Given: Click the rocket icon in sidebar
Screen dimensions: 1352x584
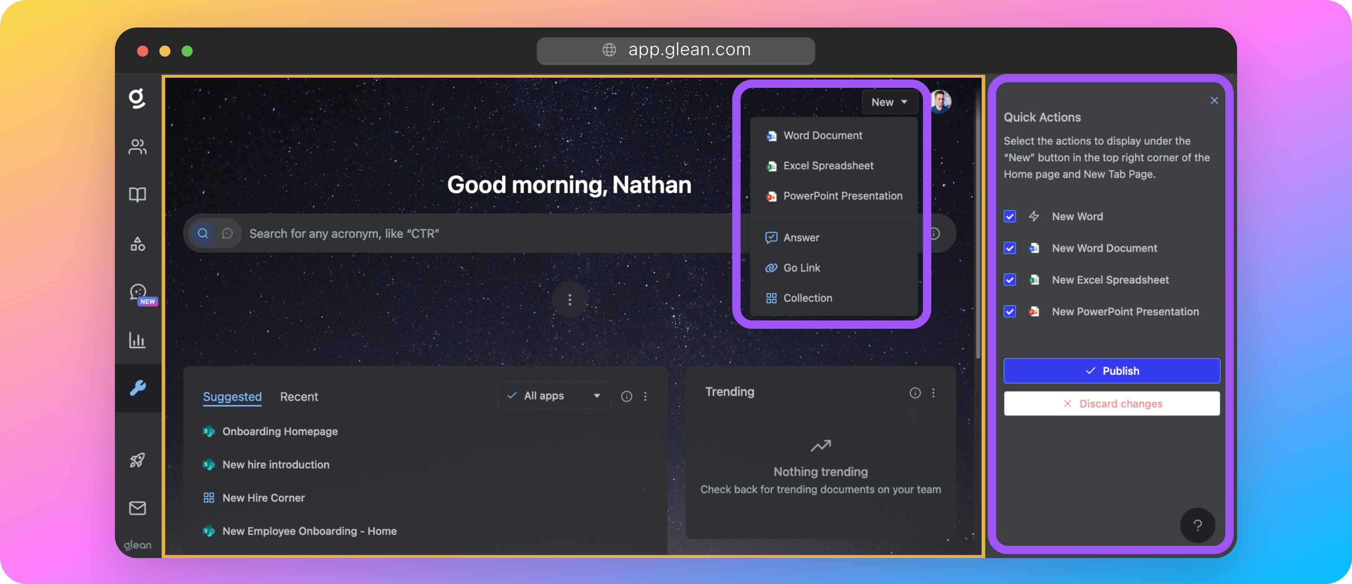Looking at the screenshot, I should pos(137,460).
